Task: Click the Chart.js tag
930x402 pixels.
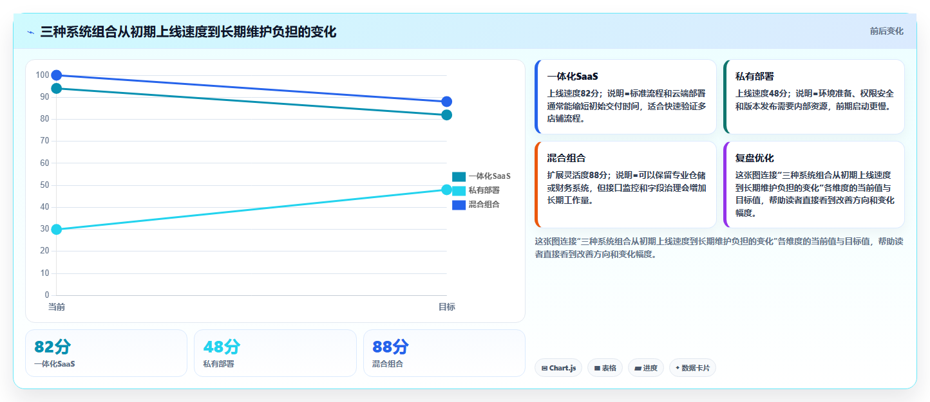Action: [x=558, y=368]
